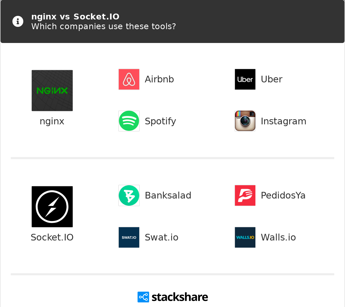Click the Banksalad green logo
Viewport: 345px width, 307px height.
point(129,195)
